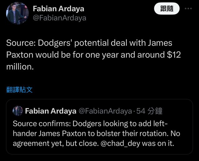Click the bold Fabian Ardaya name at top
The height and width of the screenshot is (161, 199).
click(x=58, y=9)
